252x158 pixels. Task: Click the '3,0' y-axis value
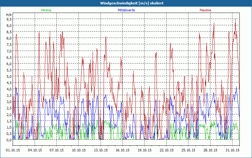(x=9, y=102)
